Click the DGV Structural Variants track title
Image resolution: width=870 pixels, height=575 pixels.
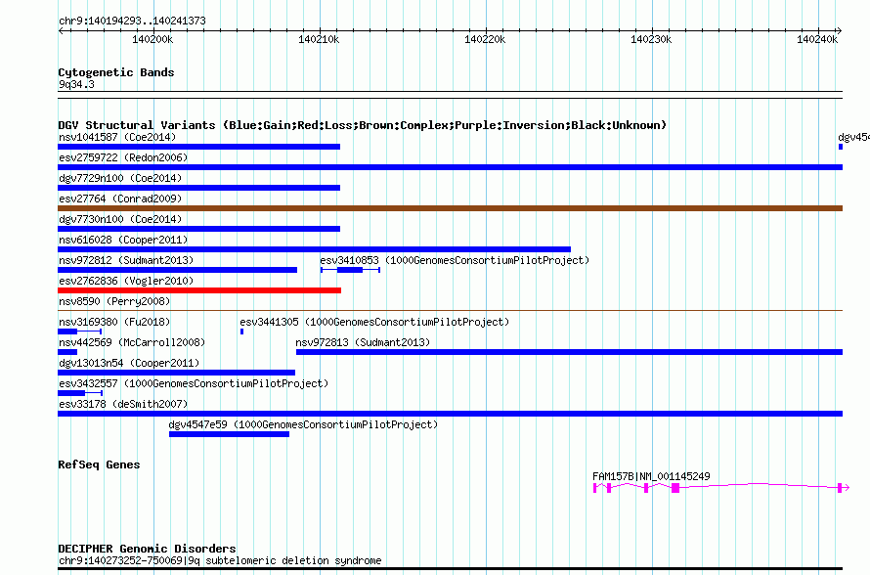[x=363, y=125]
